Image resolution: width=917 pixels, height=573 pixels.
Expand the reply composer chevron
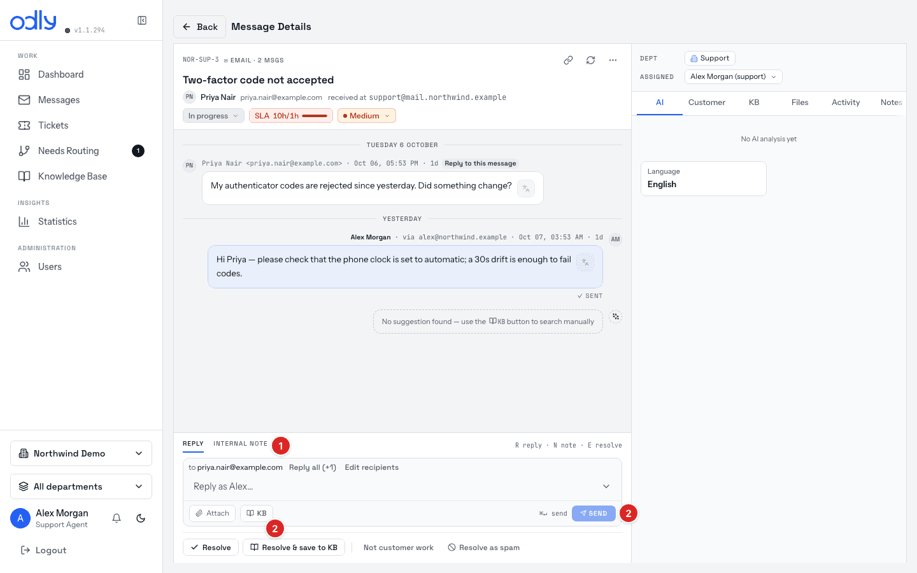pos(606,486)
